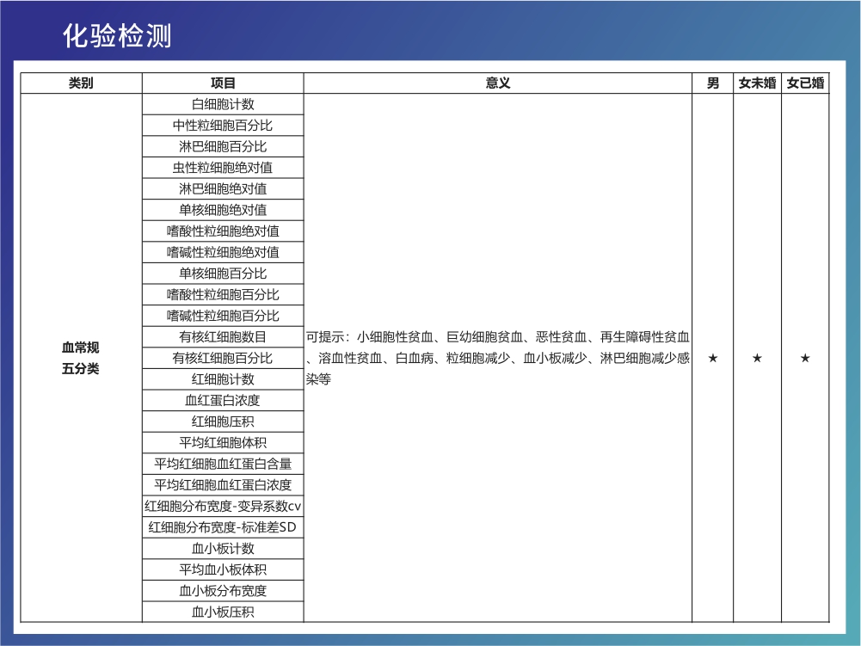The height and width of the screenshot is (646, 861).
Task: Click the 有核红细胞数目 row
Action: [x=223, y=336]
